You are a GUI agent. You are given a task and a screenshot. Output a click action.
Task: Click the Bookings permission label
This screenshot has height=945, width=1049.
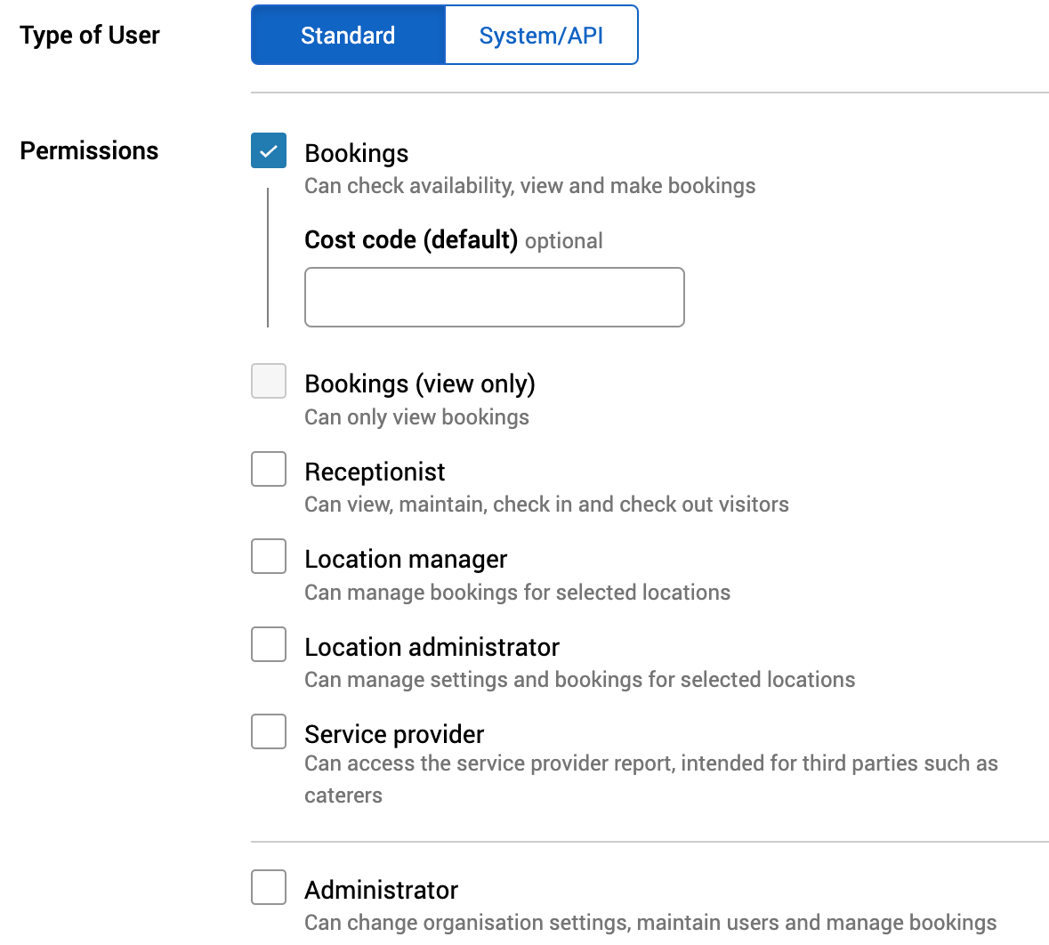(x=356, y=153)
